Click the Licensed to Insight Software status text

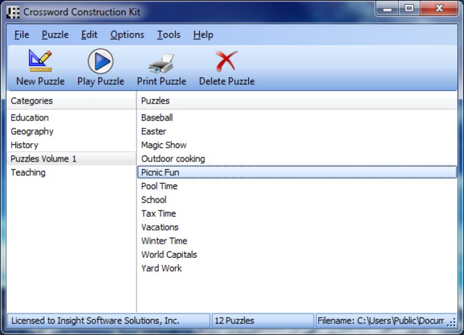108,320
